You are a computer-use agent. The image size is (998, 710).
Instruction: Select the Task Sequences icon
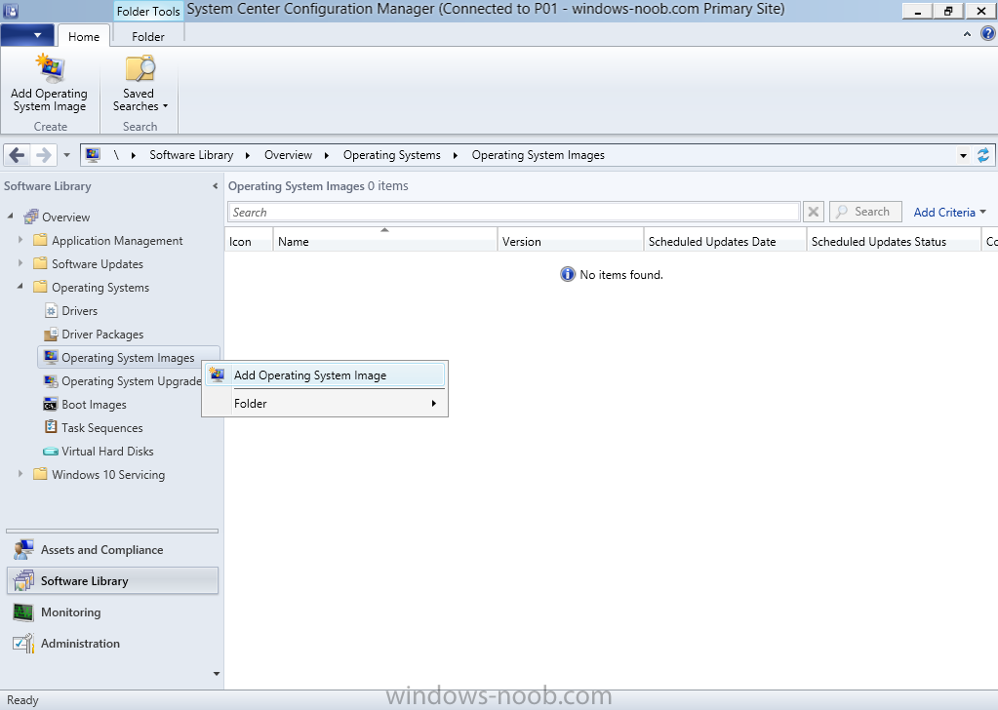click(51, 427)
